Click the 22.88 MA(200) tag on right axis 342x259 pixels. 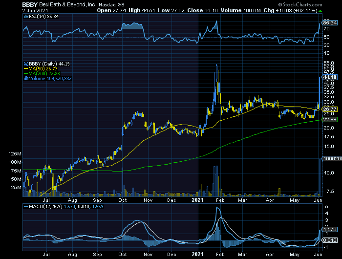pyautogui.click(x=330, y=120)
